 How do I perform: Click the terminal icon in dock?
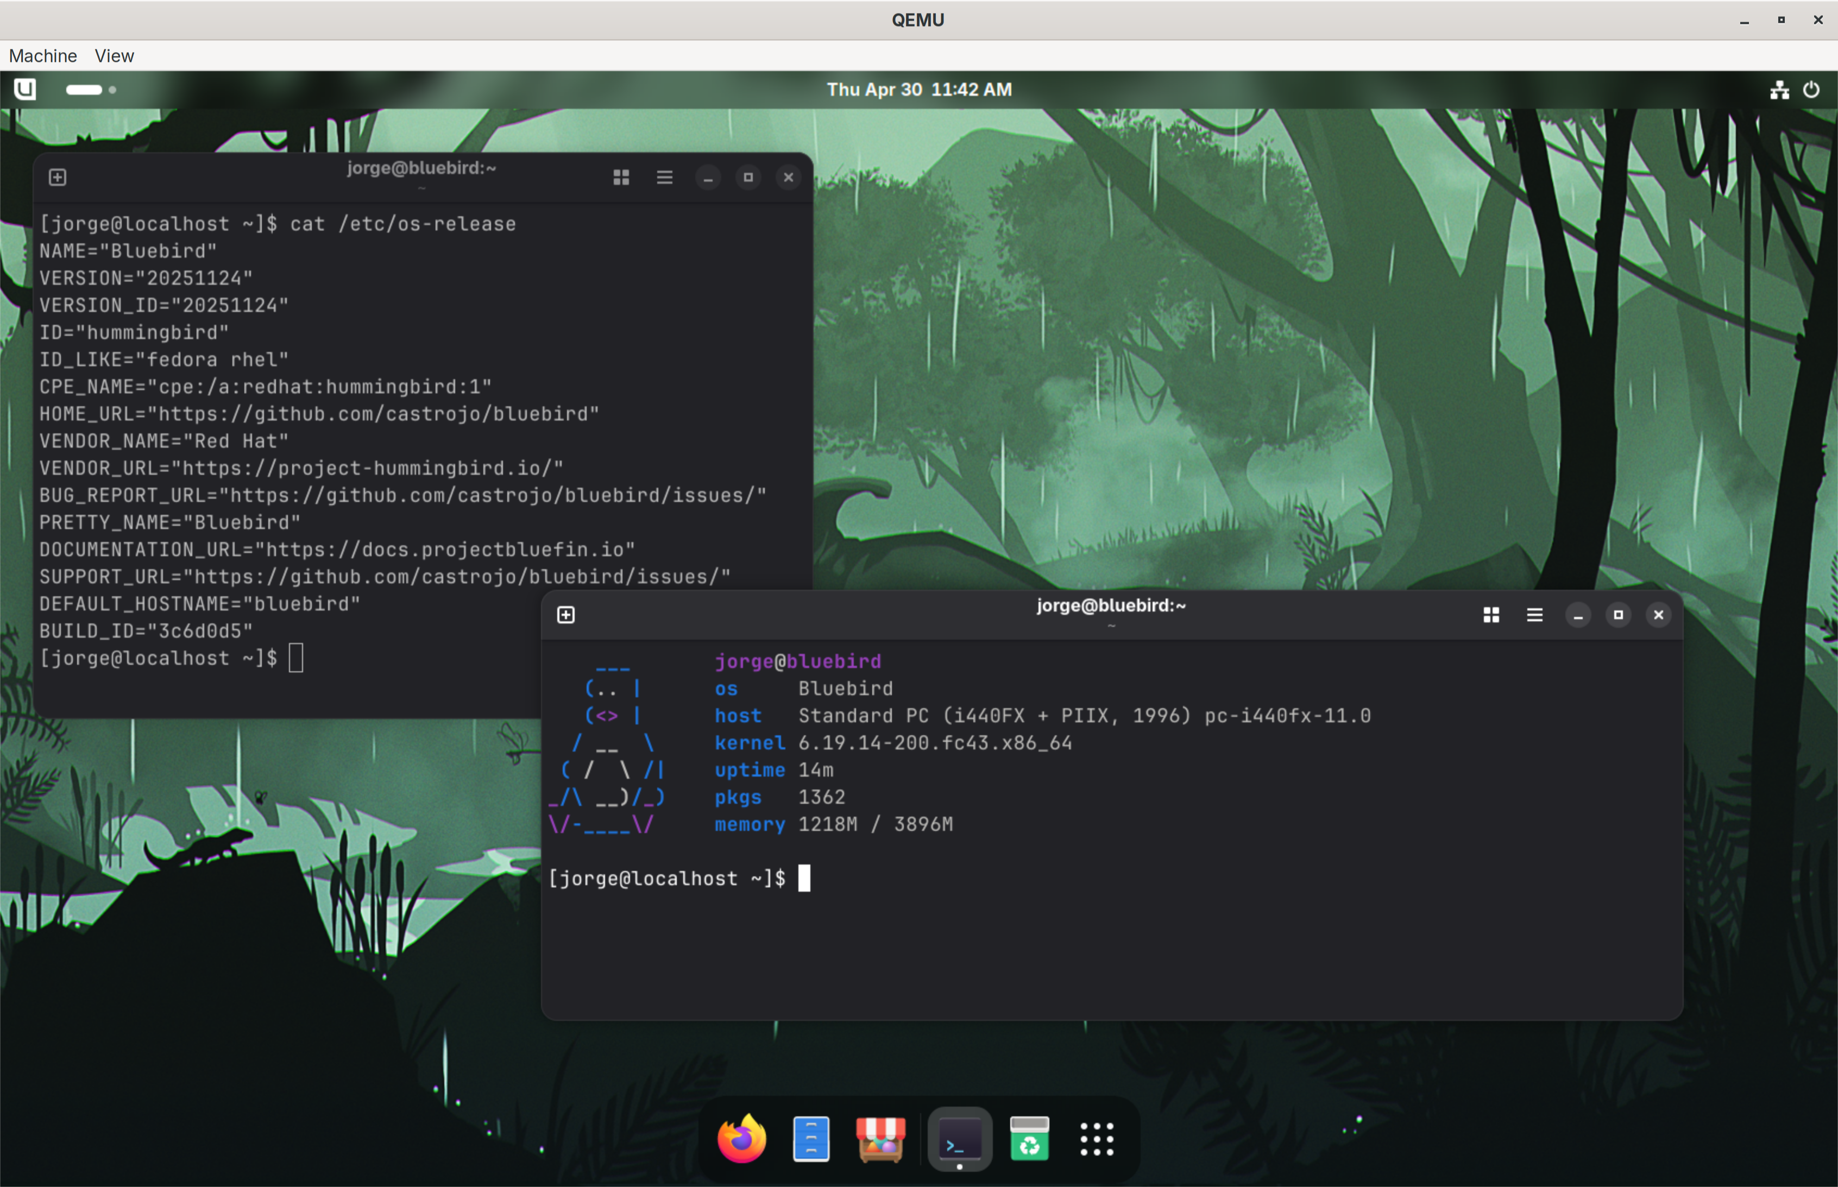tap(960, 1139)
